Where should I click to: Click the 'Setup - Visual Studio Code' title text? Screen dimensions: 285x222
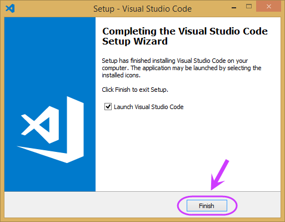[142, 9]
